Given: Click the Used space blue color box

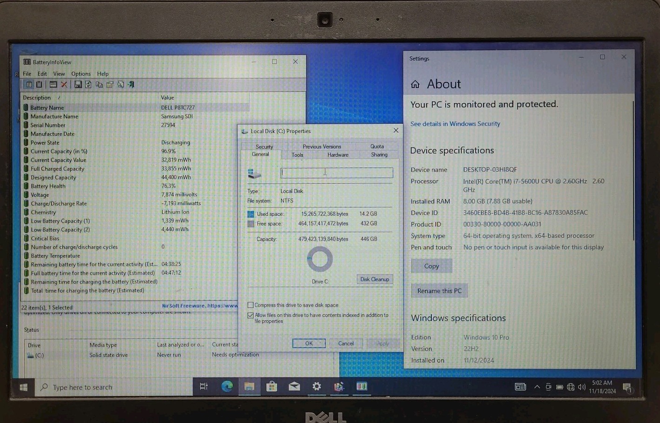Looking at the screenshot, I should (251, 214).
